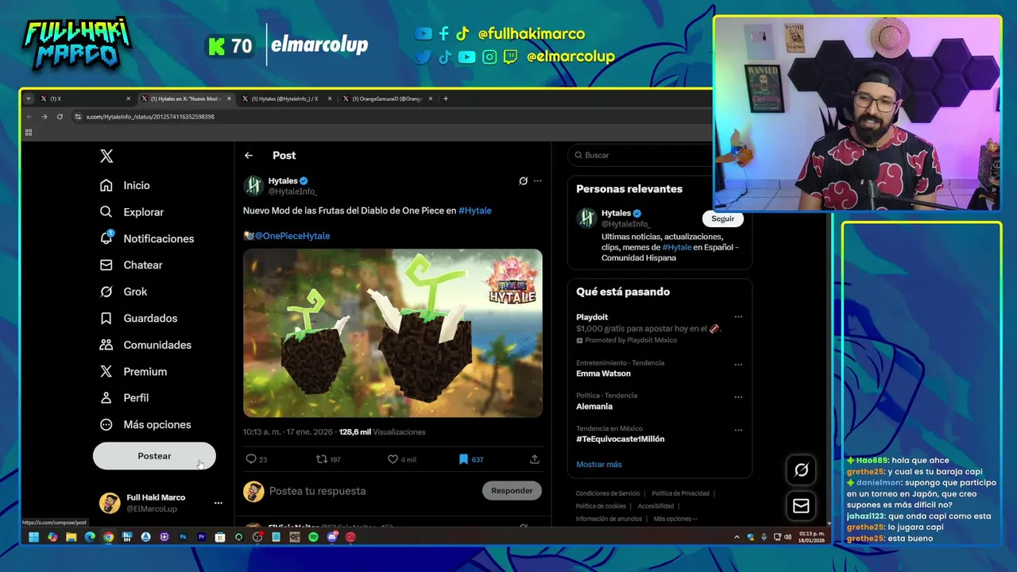
Task: Open Explorar in sidebar
Action: point(132,212)
